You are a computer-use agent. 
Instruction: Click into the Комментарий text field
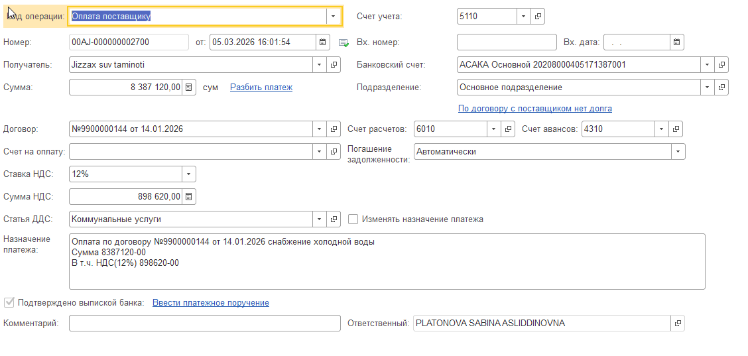point(204,324)
